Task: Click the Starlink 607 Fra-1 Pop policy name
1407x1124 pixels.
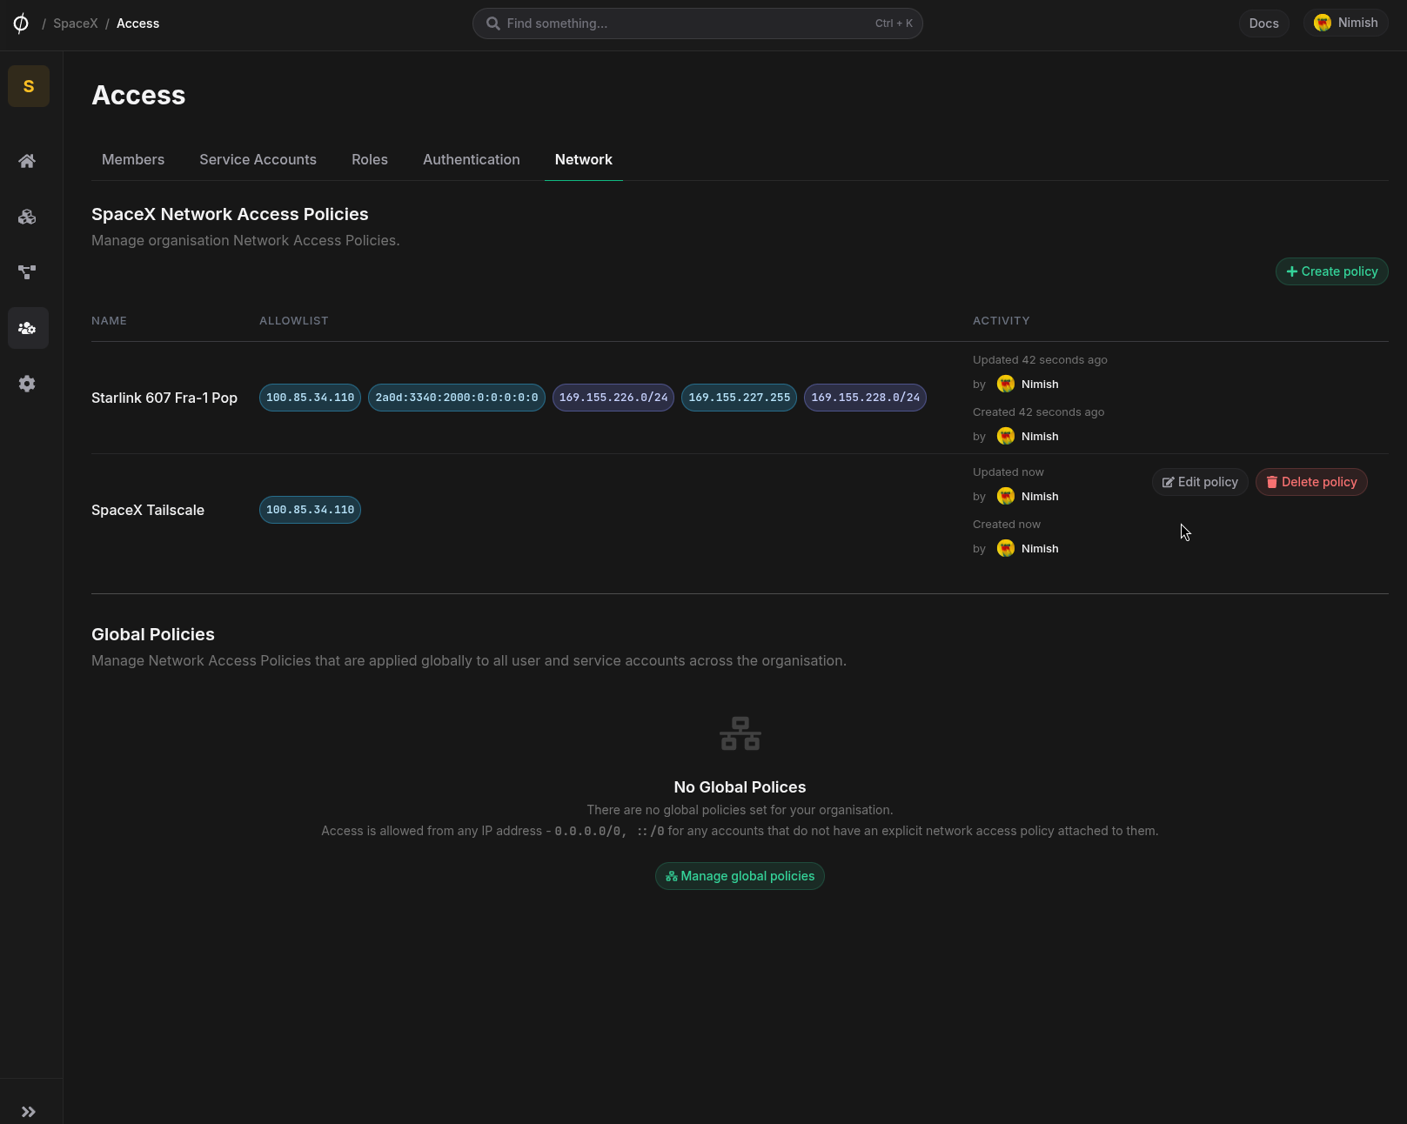Action: (164, 398)
